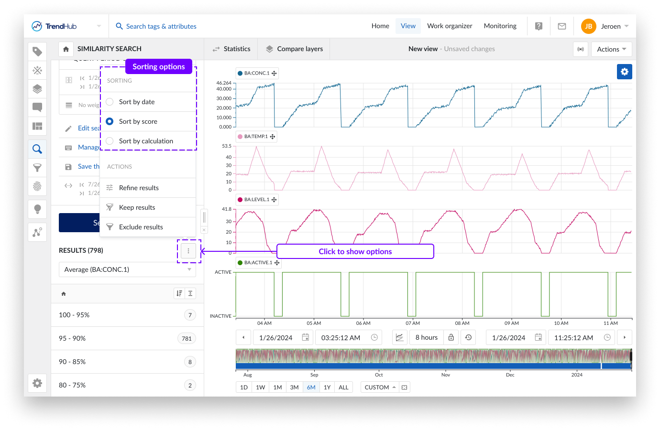Open the help question mark icon
The image size is (660, 430).
(539, 26)
